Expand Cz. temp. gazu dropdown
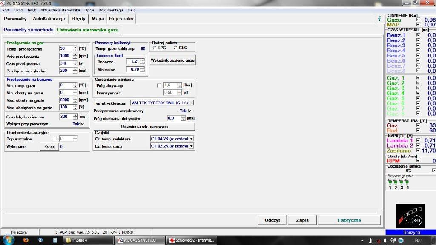Viewport: 436px width, 245px height. 192,146
